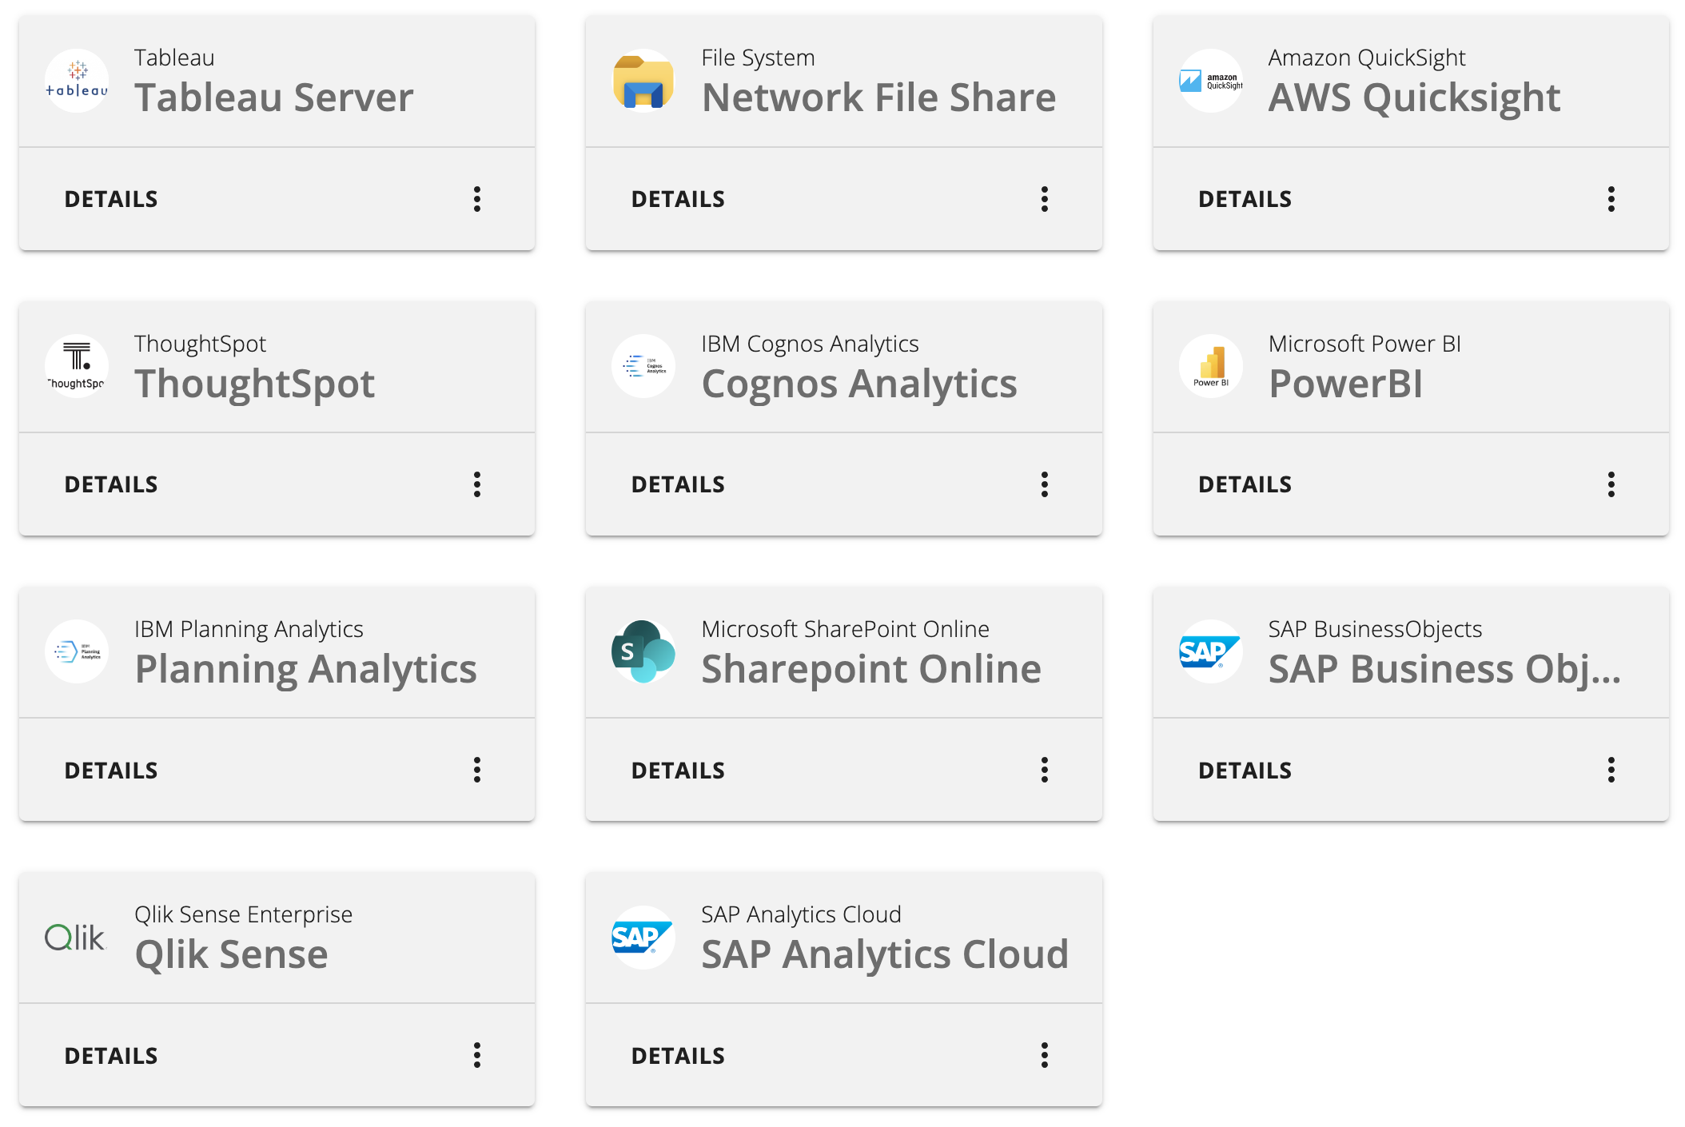Open the Qlik Sense card's three-dot menu
1685x1127 pixels.
pos(477,1055)
